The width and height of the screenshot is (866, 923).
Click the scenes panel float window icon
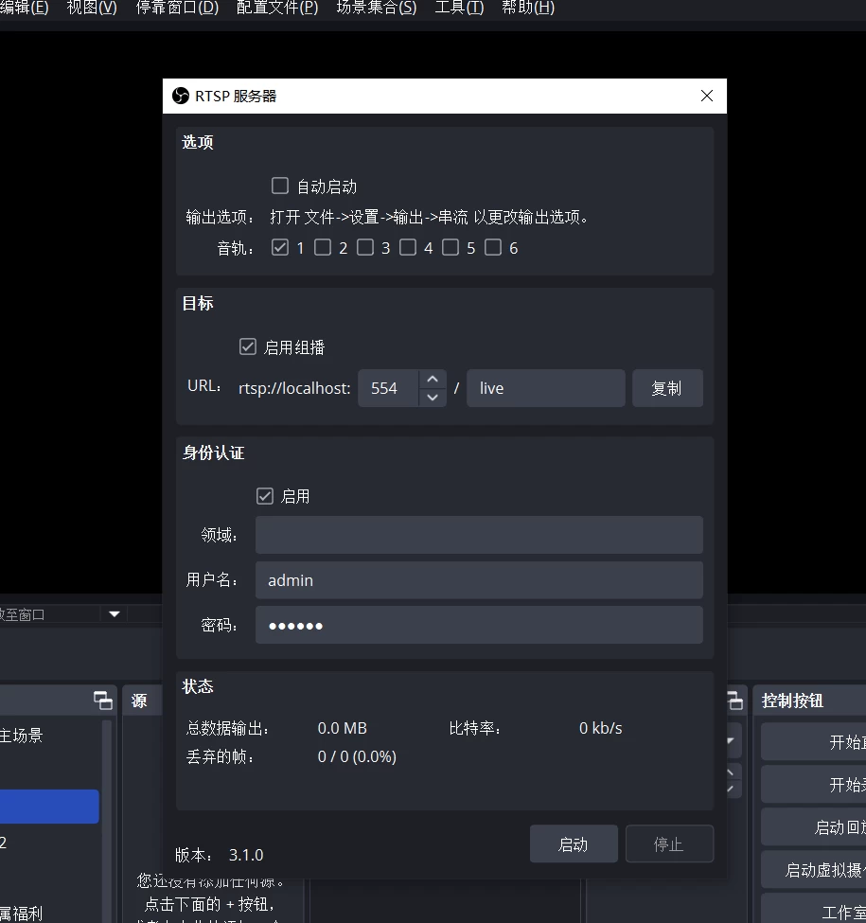click(x=103, y=701)
